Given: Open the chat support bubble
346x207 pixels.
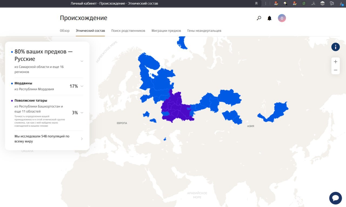Looking at the screenshot, I should (x=335, y=198).
